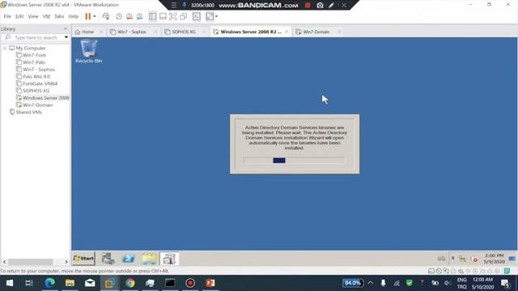The height and width of the screenshot is (291, 518).
Task: Select Win7 - Sophos in library tree
Action: coord(39,70)
